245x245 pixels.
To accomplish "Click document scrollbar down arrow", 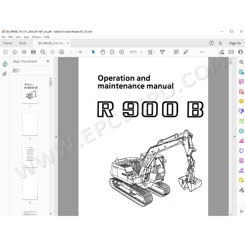I will [x=230, y=215].
